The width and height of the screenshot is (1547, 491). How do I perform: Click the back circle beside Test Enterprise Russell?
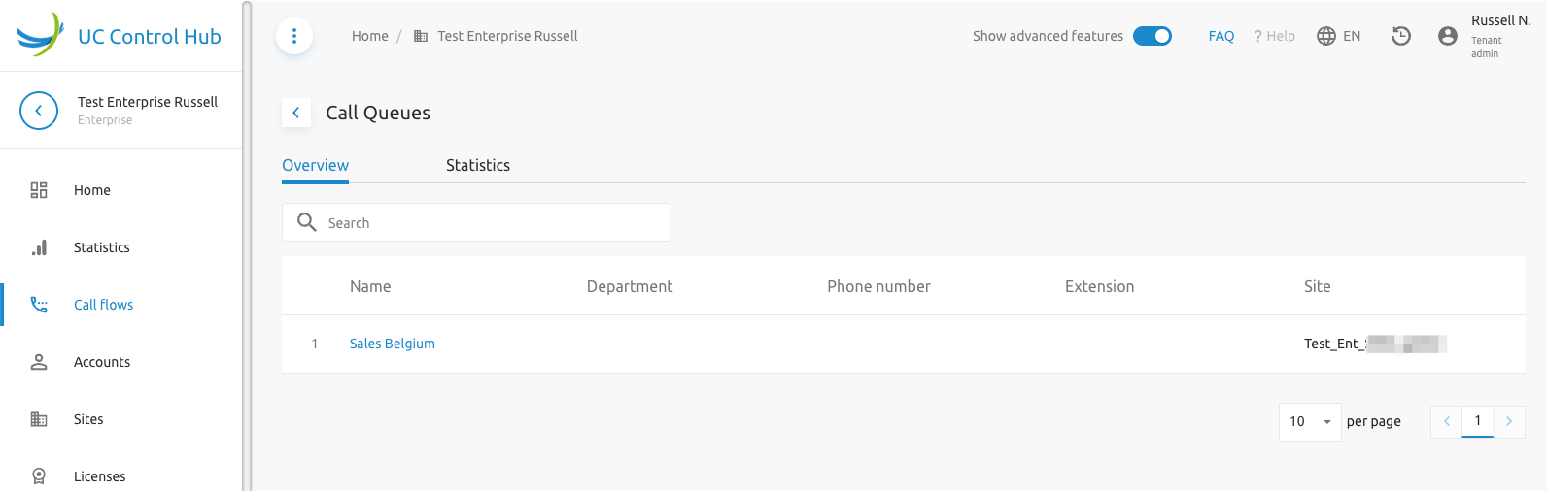(x=39, y=111)
